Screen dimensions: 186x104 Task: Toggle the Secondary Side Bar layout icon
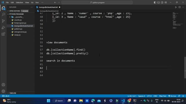point(162,3)
